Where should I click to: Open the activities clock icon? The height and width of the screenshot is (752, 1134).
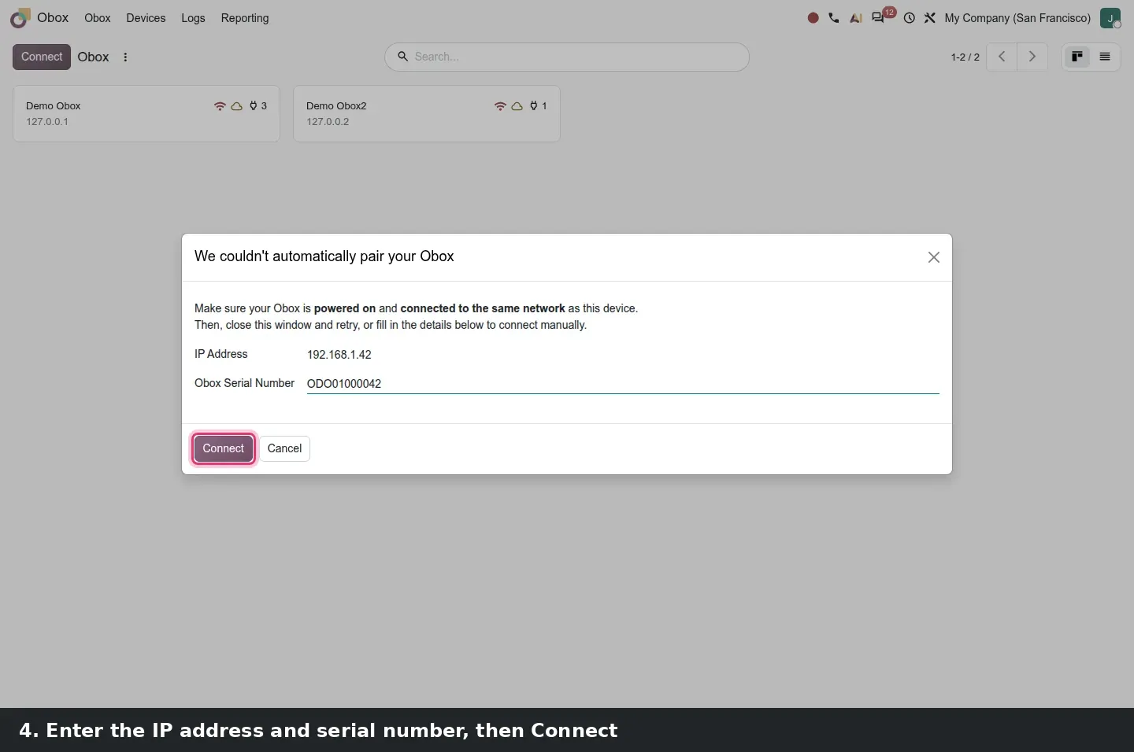pyautogui.click(x=910, y=18)
